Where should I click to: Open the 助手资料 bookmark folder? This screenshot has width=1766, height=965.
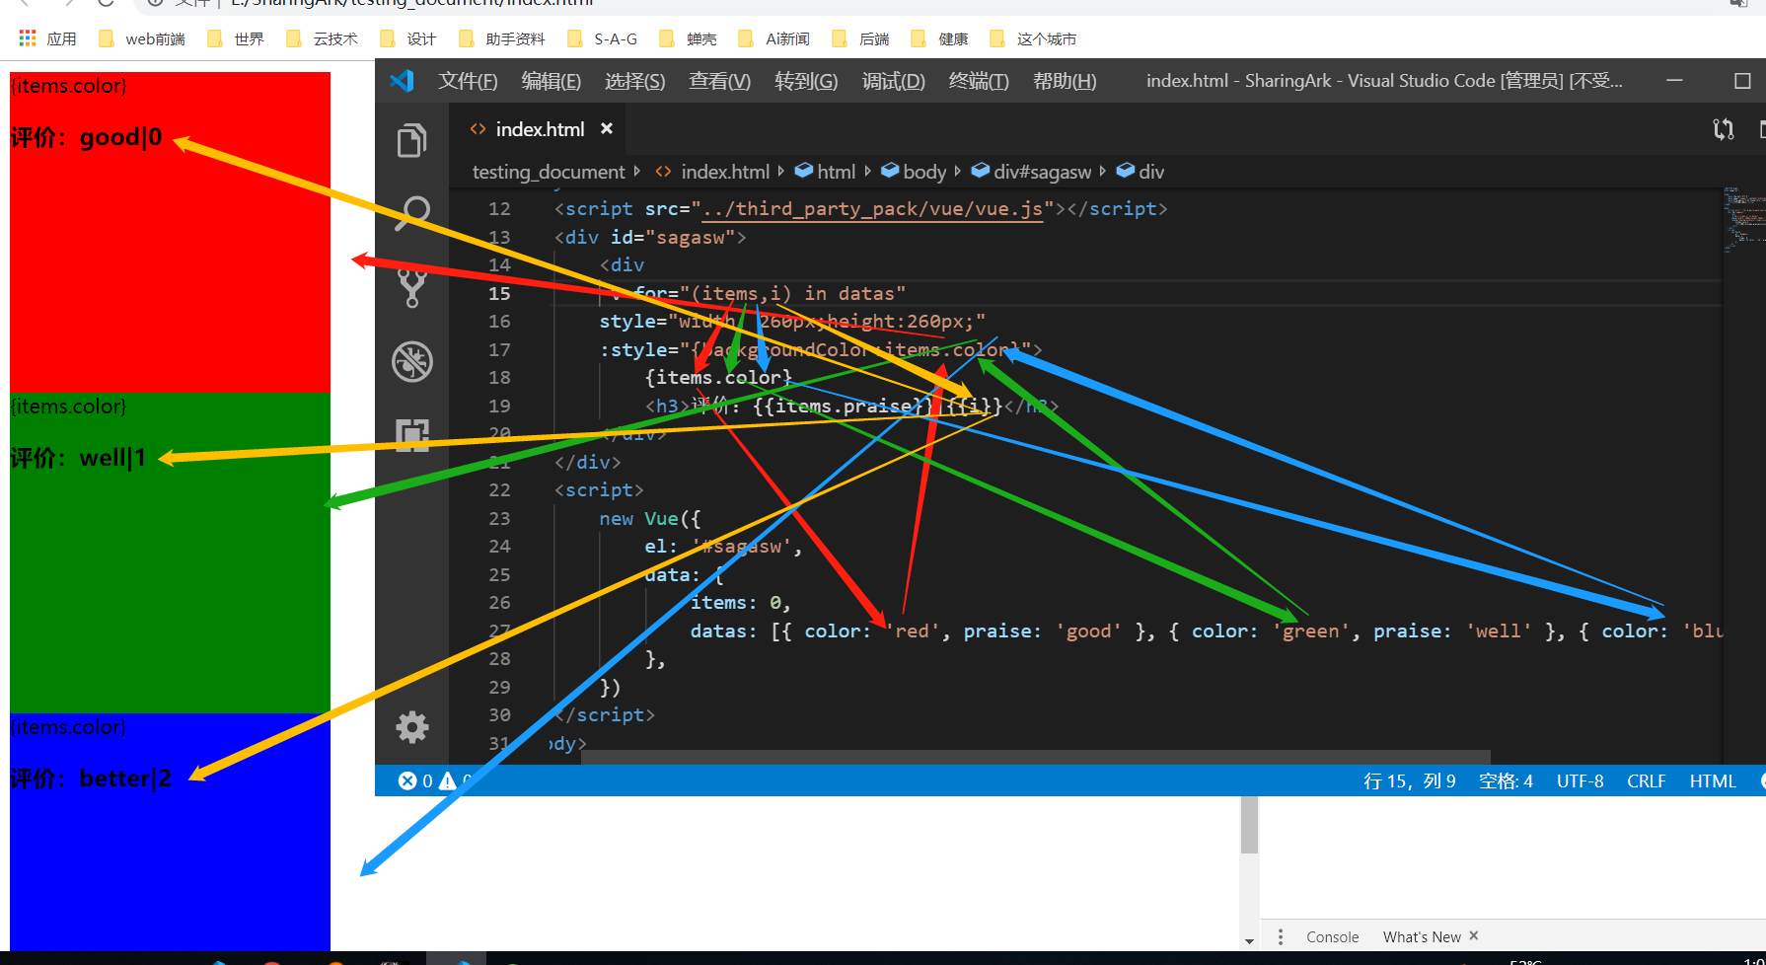coord(502,38)
